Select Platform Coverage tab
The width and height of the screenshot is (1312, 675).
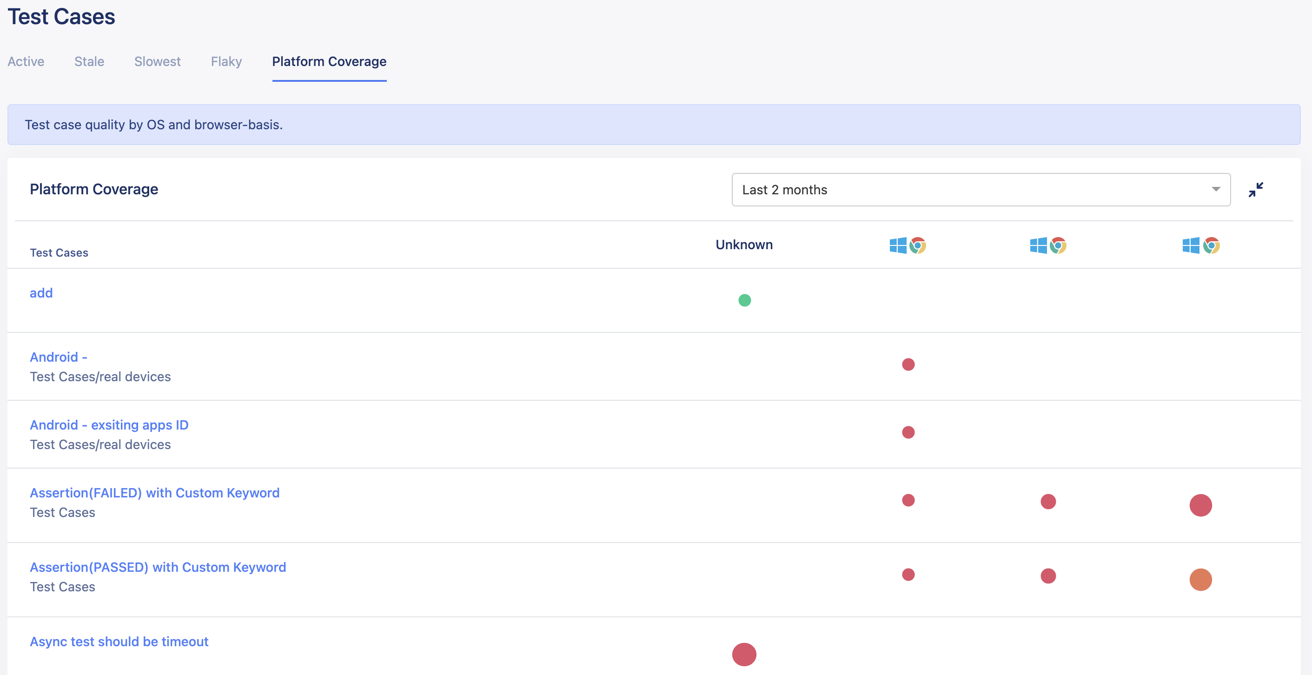330,61
